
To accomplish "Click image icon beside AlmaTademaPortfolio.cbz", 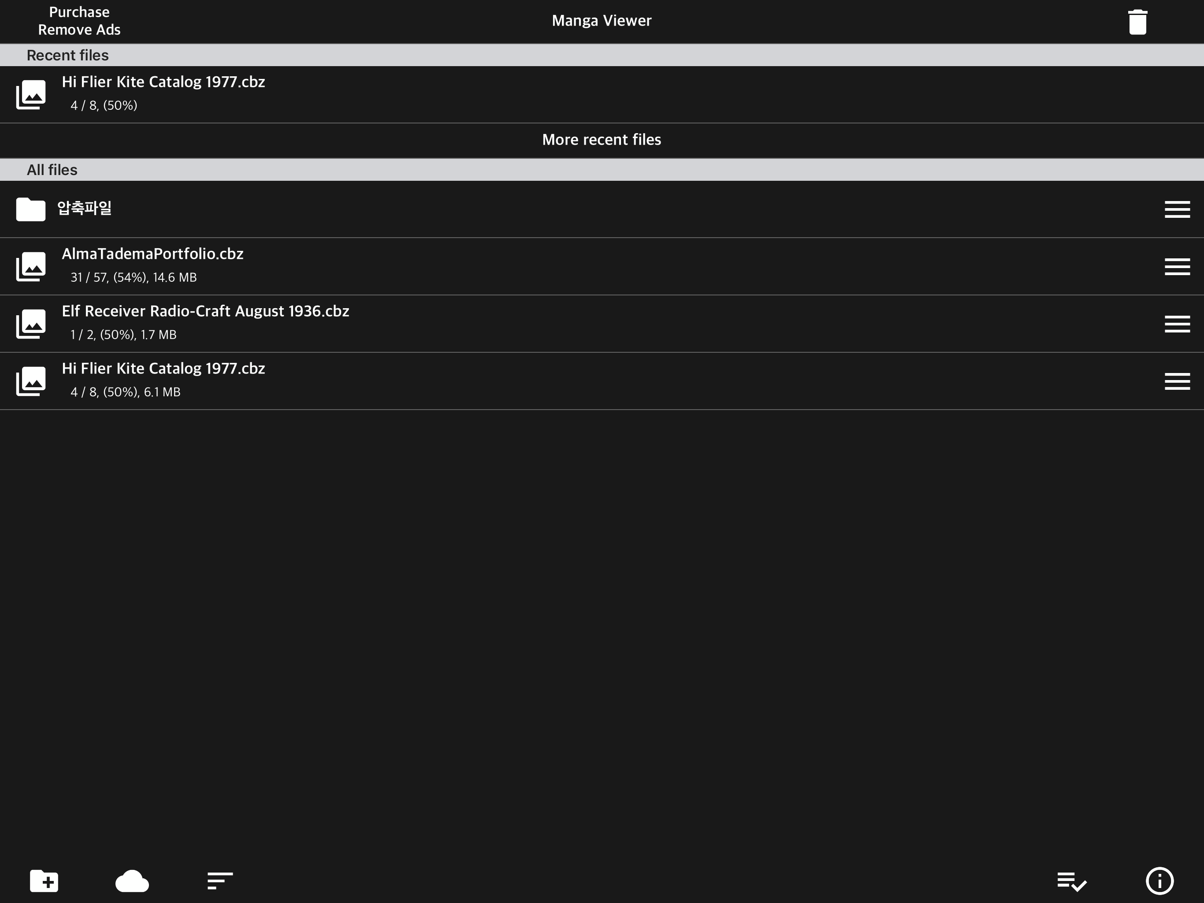I will 31,266.
